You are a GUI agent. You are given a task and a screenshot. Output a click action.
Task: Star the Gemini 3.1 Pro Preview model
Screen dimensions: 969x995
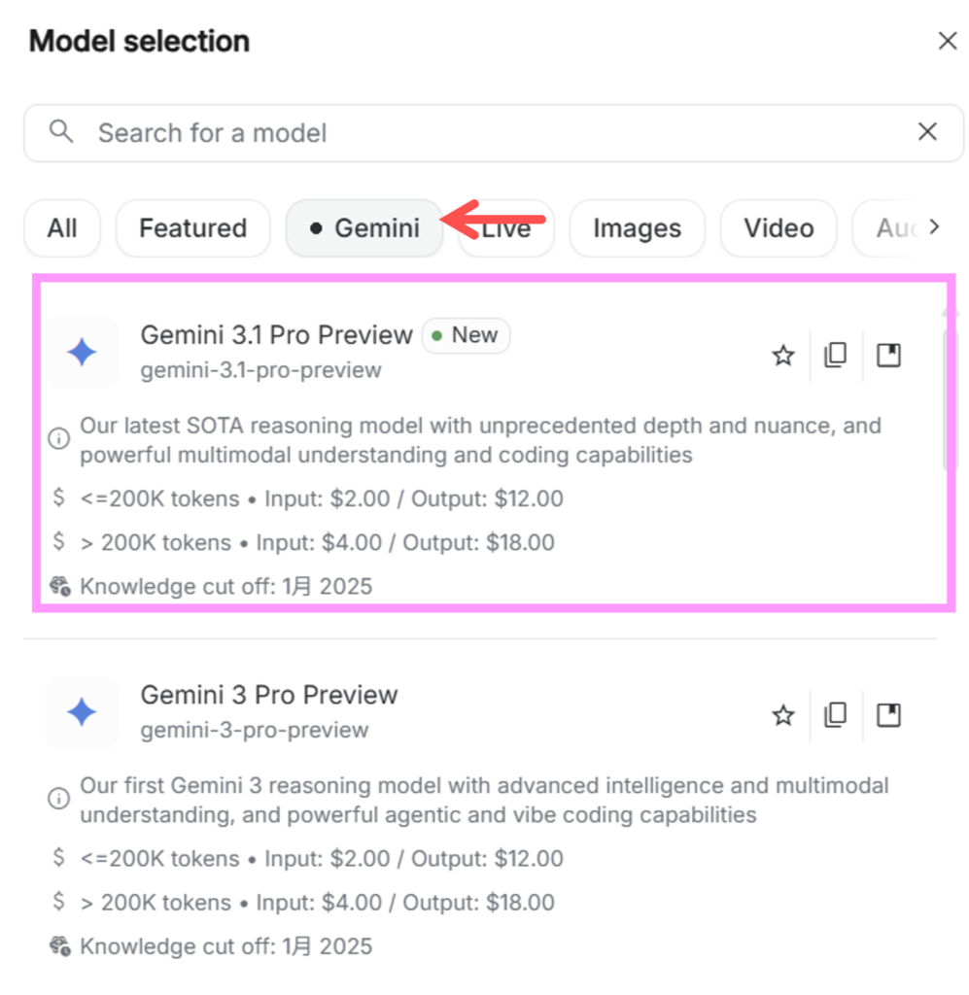[783, 357]
